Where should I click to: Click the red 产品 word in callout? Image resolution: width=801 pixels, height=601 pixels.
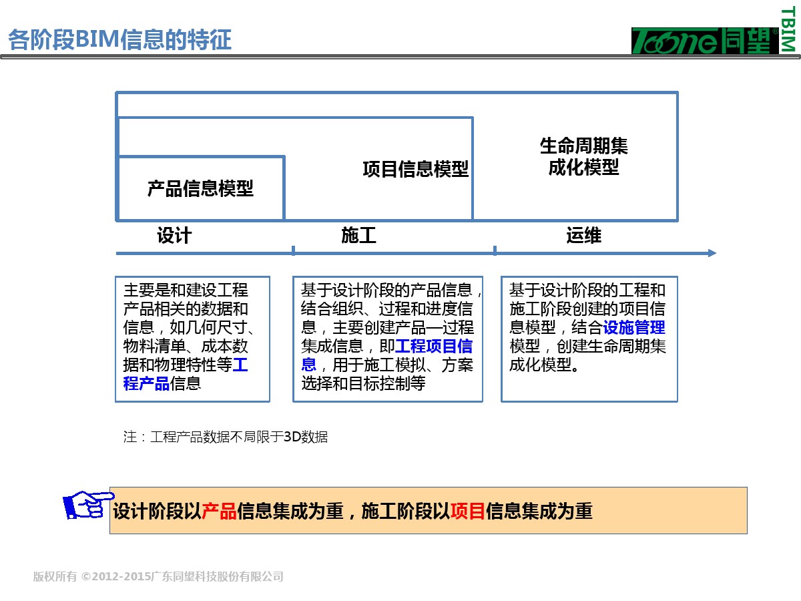(x=219, y=512)
